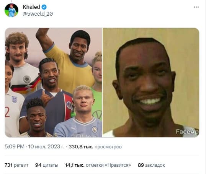The width and height of the screenshot is (206, 174).
Task: Click the red number 2 on white shirt
Action: point(7,112)
